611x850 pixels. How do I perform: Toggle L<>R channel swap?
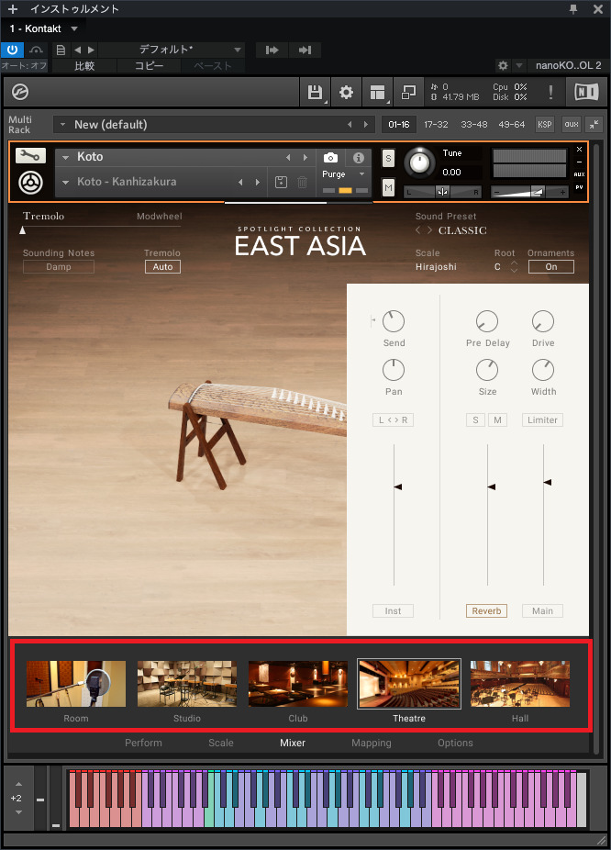pyautogui.click(x=394, y=420)
